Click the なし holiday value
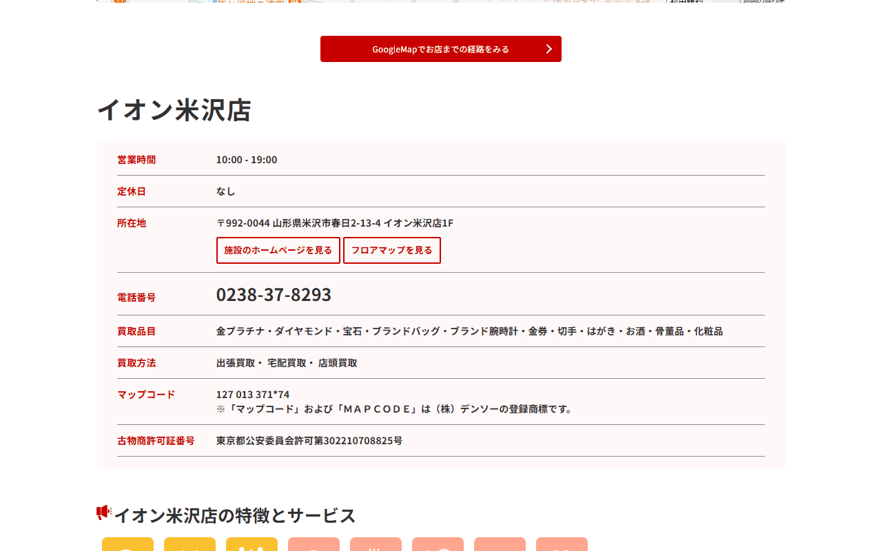882x551 pixels. tap(226, 191)
